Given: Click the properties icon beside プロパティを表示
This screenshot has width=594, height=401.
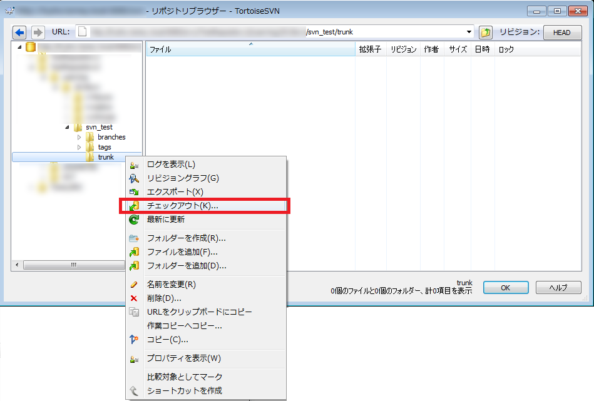Looking at the screenshot, I should click(x=134, y=358).
